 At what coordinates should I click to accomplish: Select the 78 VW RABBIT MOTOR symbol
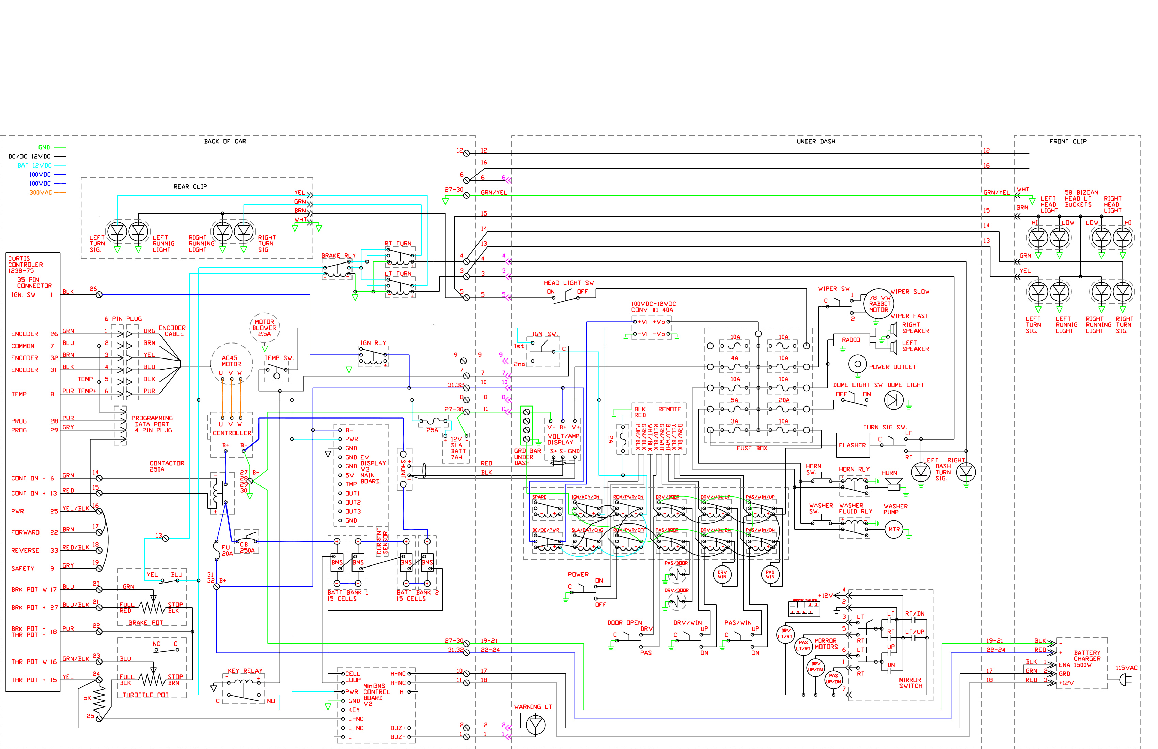point(878,303)
